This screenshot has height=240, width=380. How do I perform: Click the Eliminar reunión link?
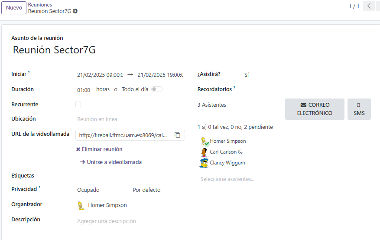[99, 149]
